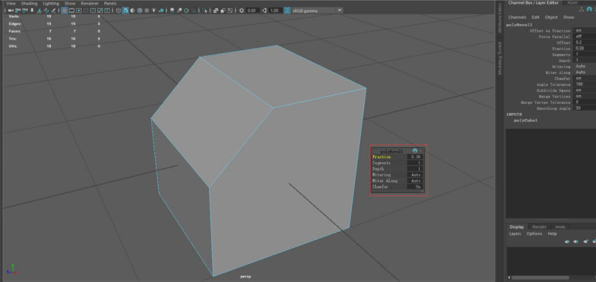Toggle the Safe Action icon
Viewport: 596px width, 282px height.
coord(100,10)
